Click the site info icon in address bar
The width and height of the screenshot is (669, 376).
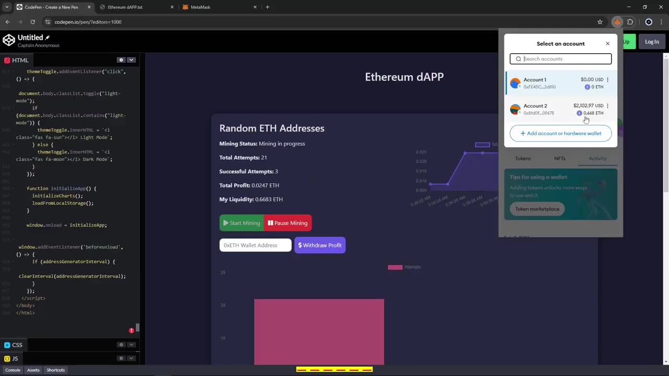(48, 22)
